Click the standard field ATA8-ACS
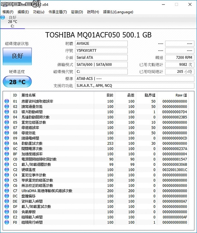197x233 pixels. [x=135, y=79]
